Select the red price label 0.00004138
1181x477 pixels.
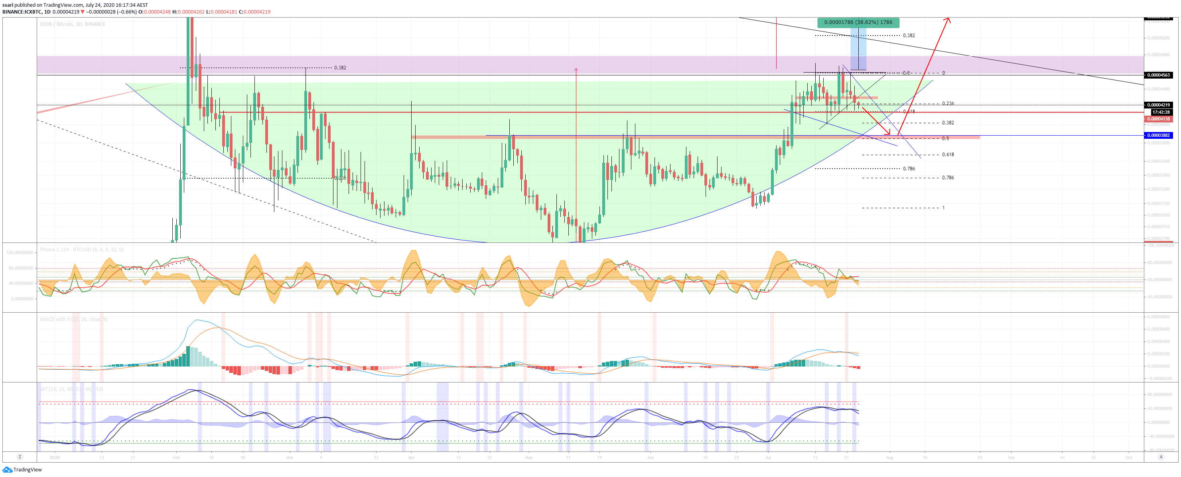(1158, 119)
